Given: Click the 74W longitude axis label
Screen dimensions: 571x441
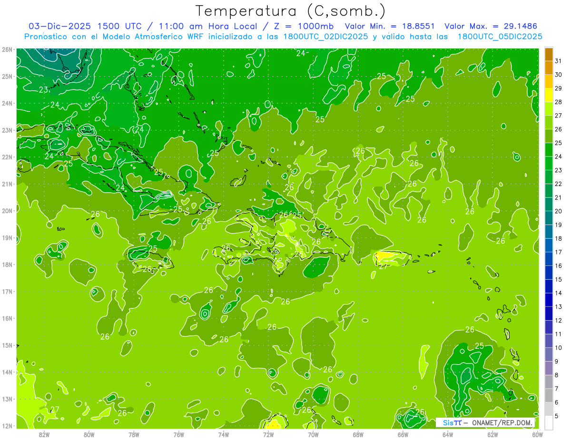Looking at the screenshot, I should click(x=224, y=434).
